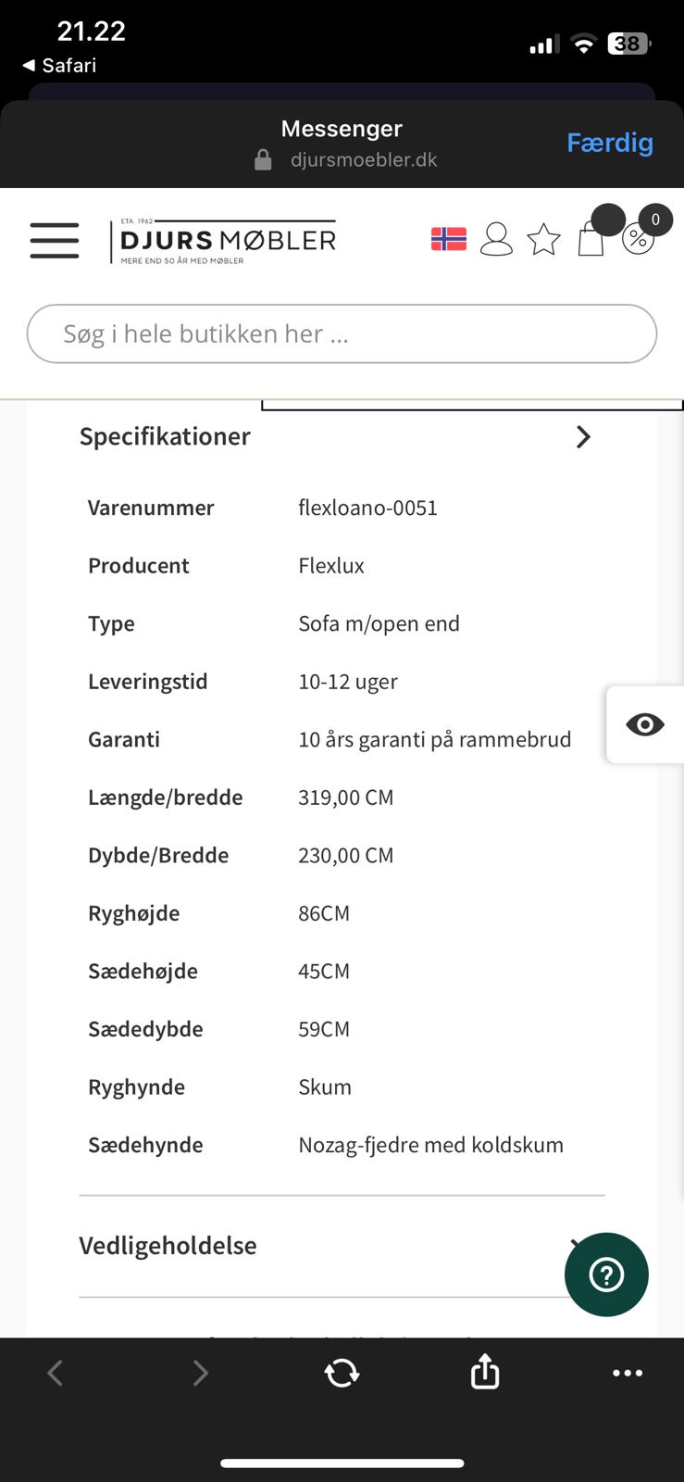The height and width of the screenshot is (1482, 684).
Task: Select the Flexlux producer value
Action: pyautogui.click(x=330, y=565)
